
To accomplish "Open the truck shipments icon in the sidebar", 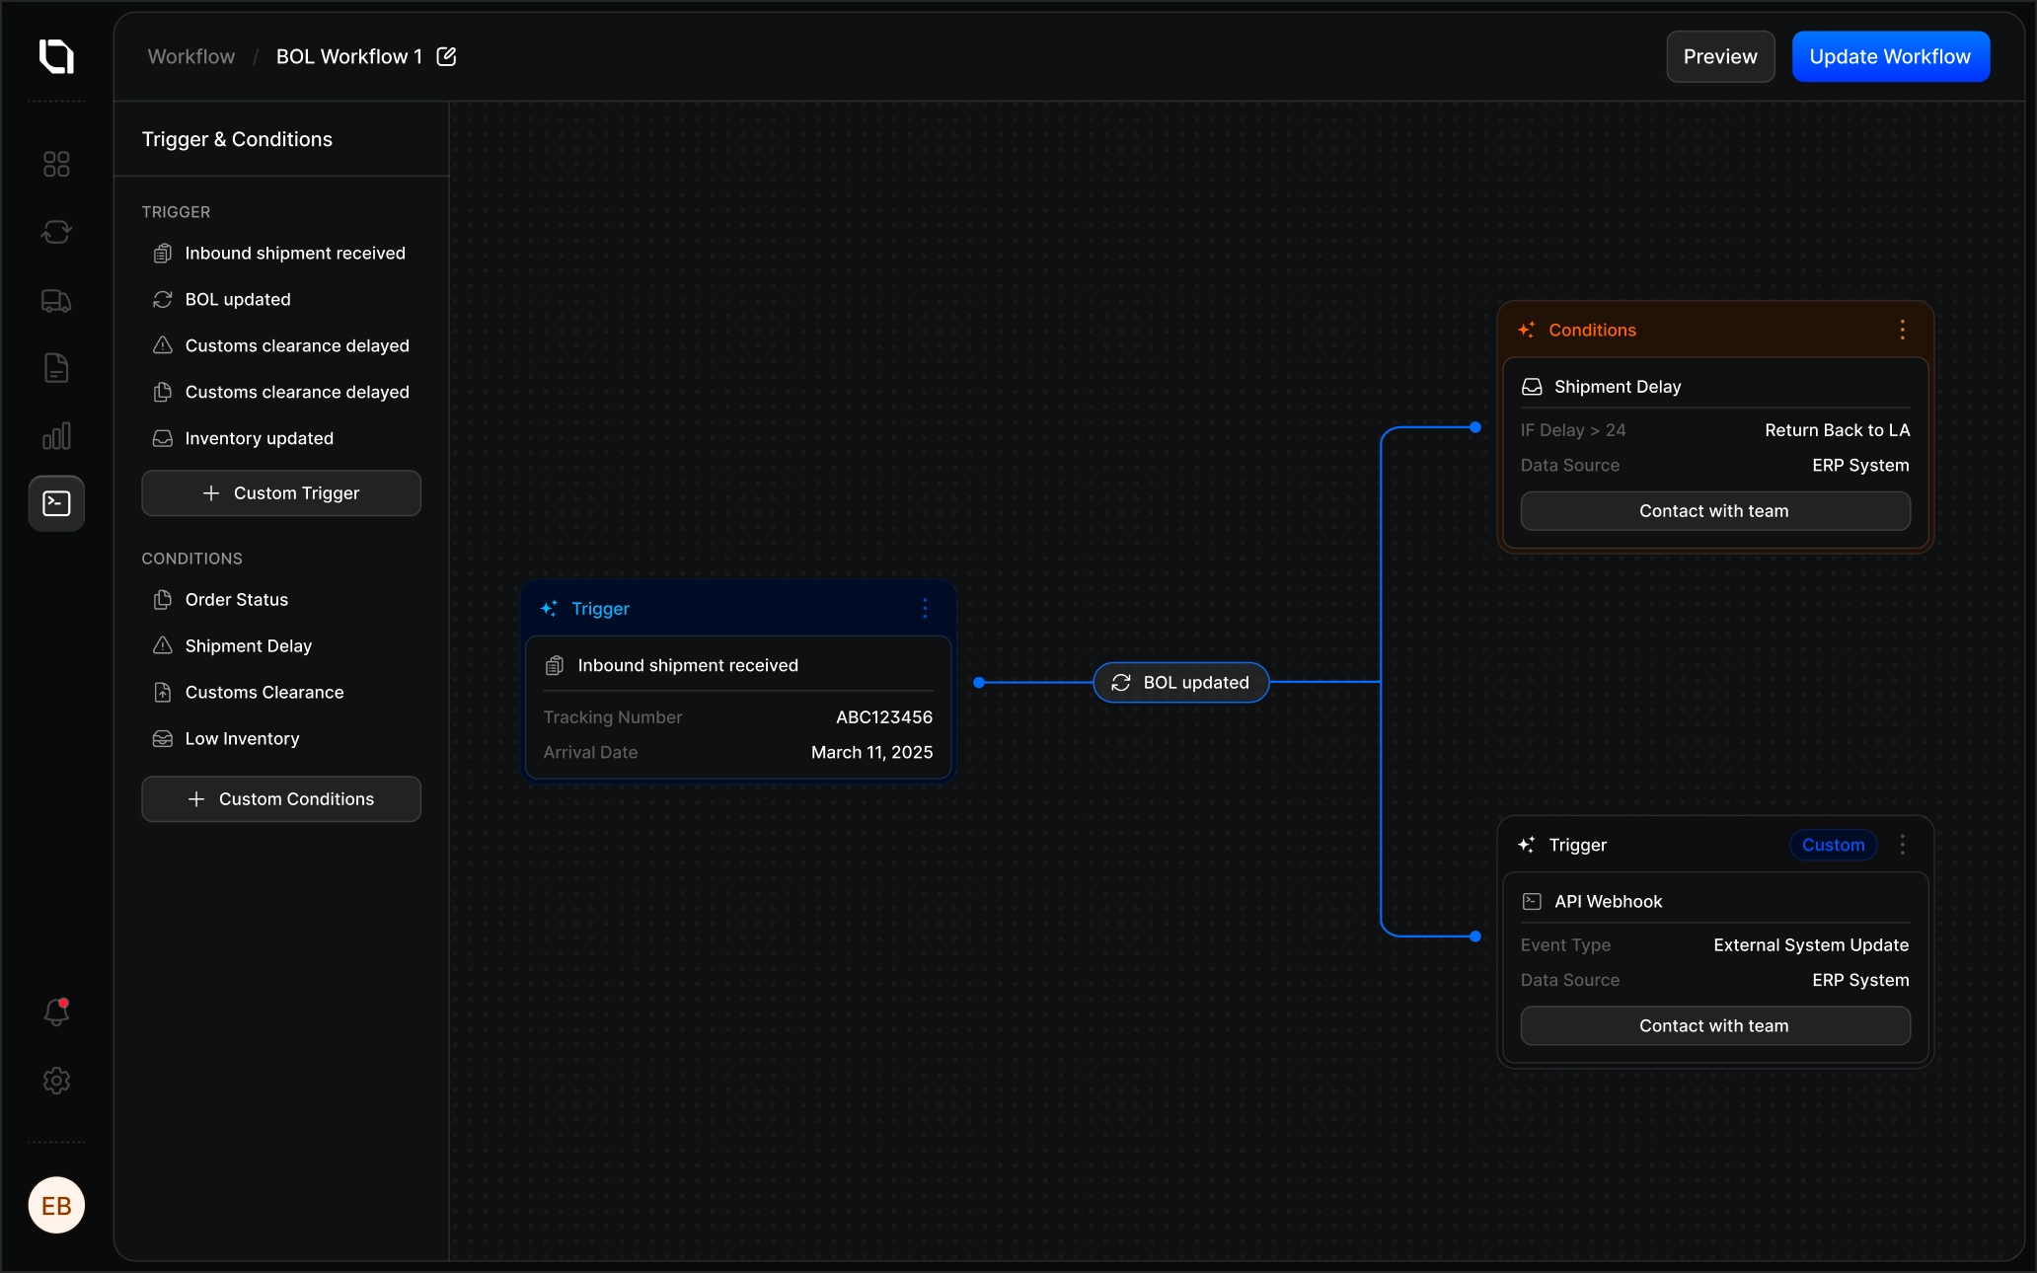I will [x=56, y=301].
